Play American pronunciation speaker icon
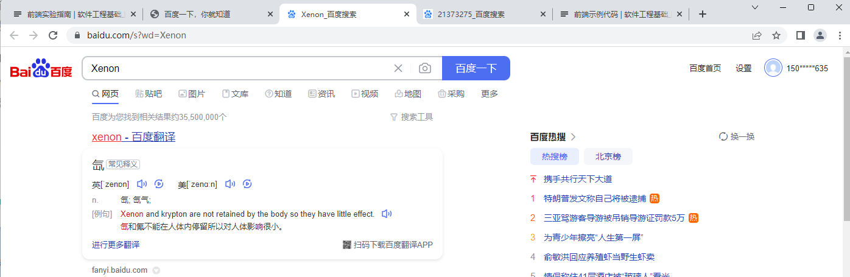850x277 pixels. 230,184
